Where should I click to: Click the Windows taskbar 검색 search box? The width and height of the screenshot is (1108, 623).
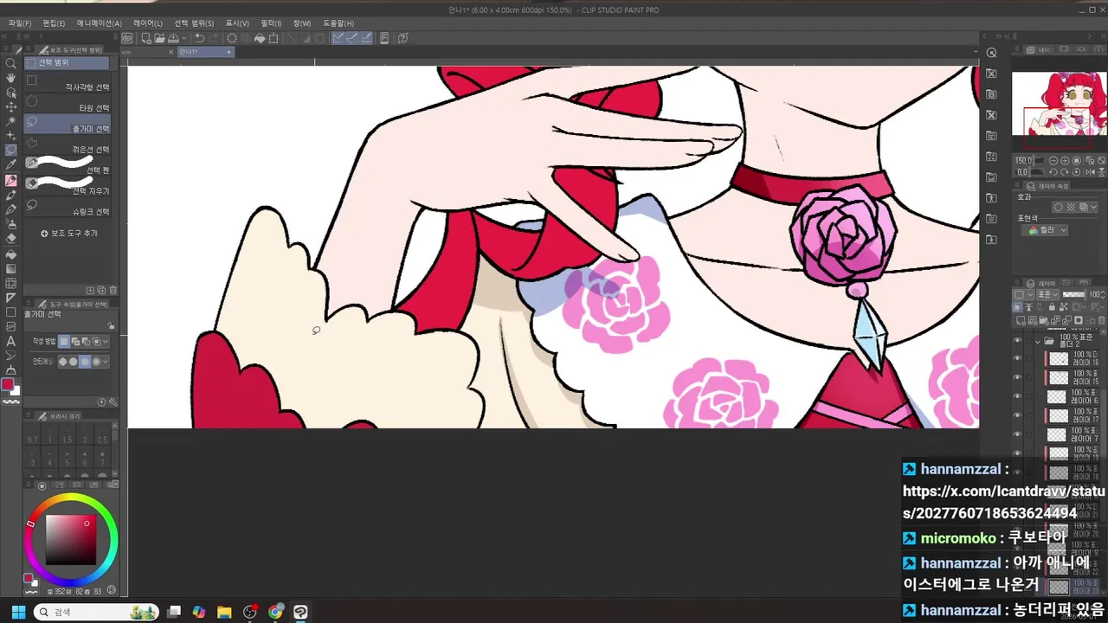tap(96, 612)
